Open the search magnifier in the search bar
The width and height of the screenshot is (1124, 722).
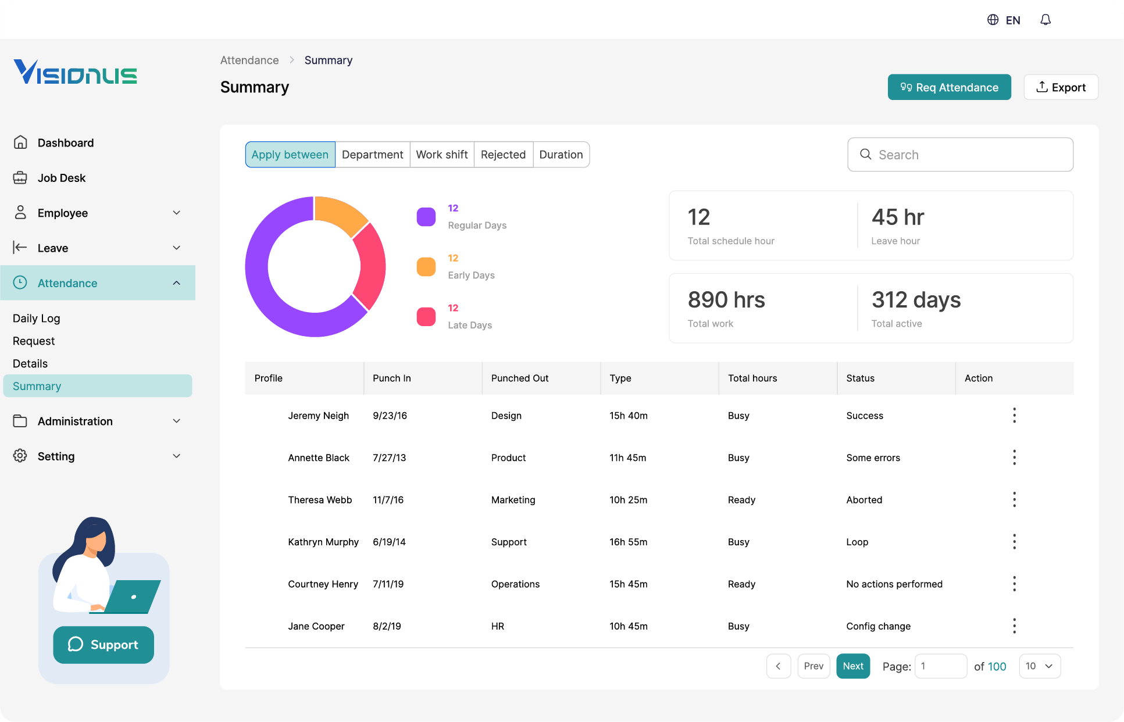866,155
